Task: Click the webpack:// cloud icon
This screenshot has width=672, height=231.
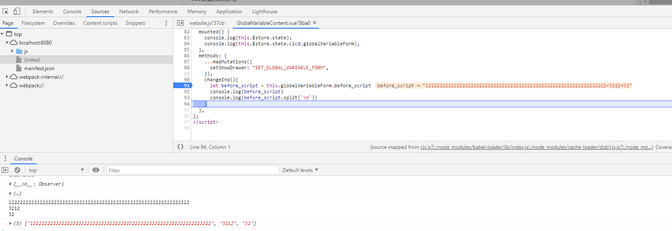Action: click(14, 86)
